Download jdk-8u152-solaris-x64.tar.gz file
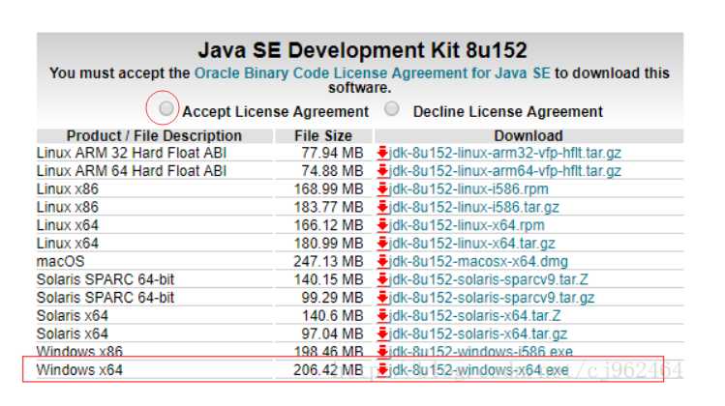 [478, 333]
